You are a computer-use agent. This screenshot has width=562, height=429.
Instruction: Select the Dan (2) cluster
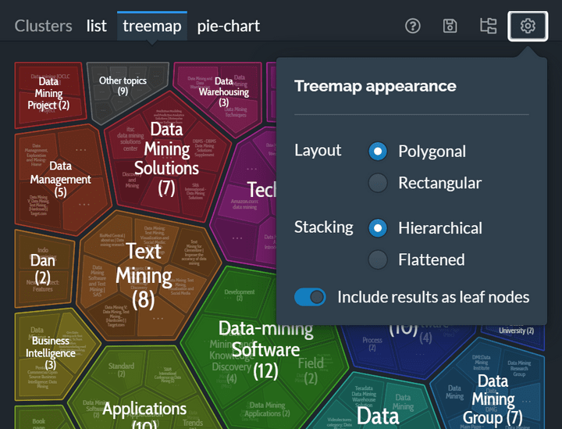point(43,269)
